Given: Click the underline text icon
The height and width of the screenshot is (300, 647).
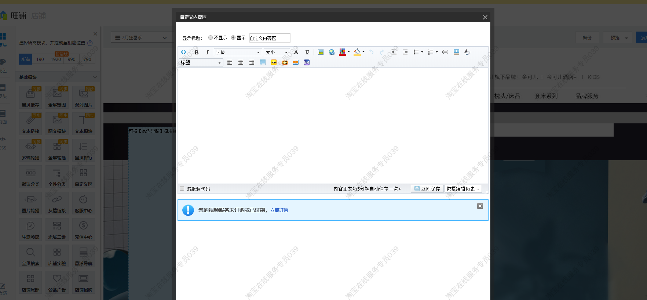Looking at the screenshot, I should point(307,52).
